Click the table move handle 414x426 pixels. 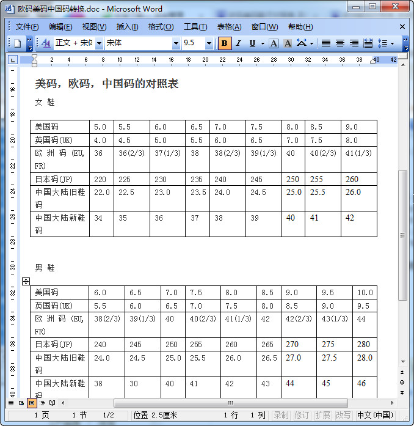26,282
